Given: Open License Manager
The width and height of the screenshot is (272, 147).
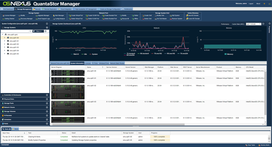Looking at the screenshot, I should 9,15.
